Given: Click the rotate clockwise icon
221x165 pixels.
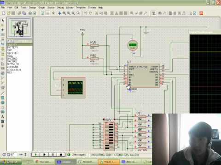Looking at the screenshot, I should click(4, 154).
